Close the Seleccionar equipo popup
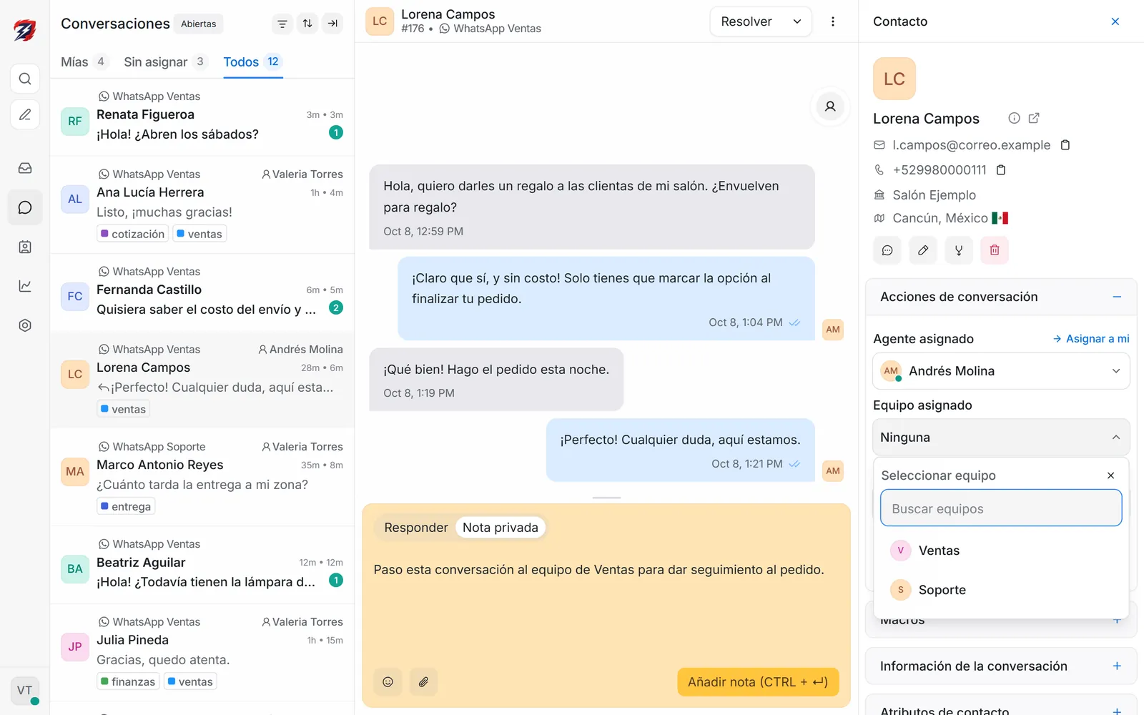Viewport: 1144px width, 715px height. coord(1111,475)
